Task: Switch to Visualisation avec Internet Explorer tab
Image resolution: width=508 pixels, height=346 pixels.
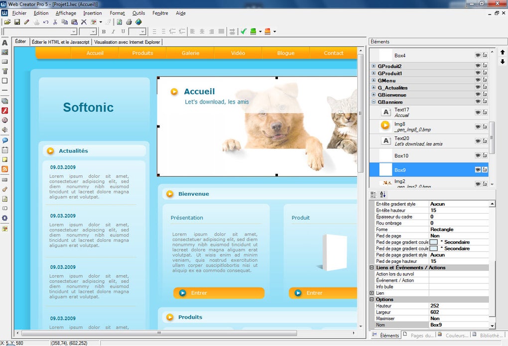Action: pyautogui.click(x=127, y=42)
